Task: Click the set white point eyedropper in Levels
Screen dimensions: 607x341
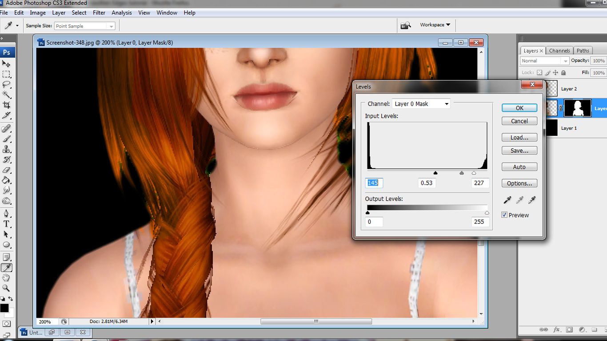Action: pyautogui.click(x=532, y=200)
